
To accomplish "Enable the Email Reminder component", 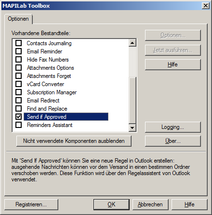I will [x=18, y=51].
